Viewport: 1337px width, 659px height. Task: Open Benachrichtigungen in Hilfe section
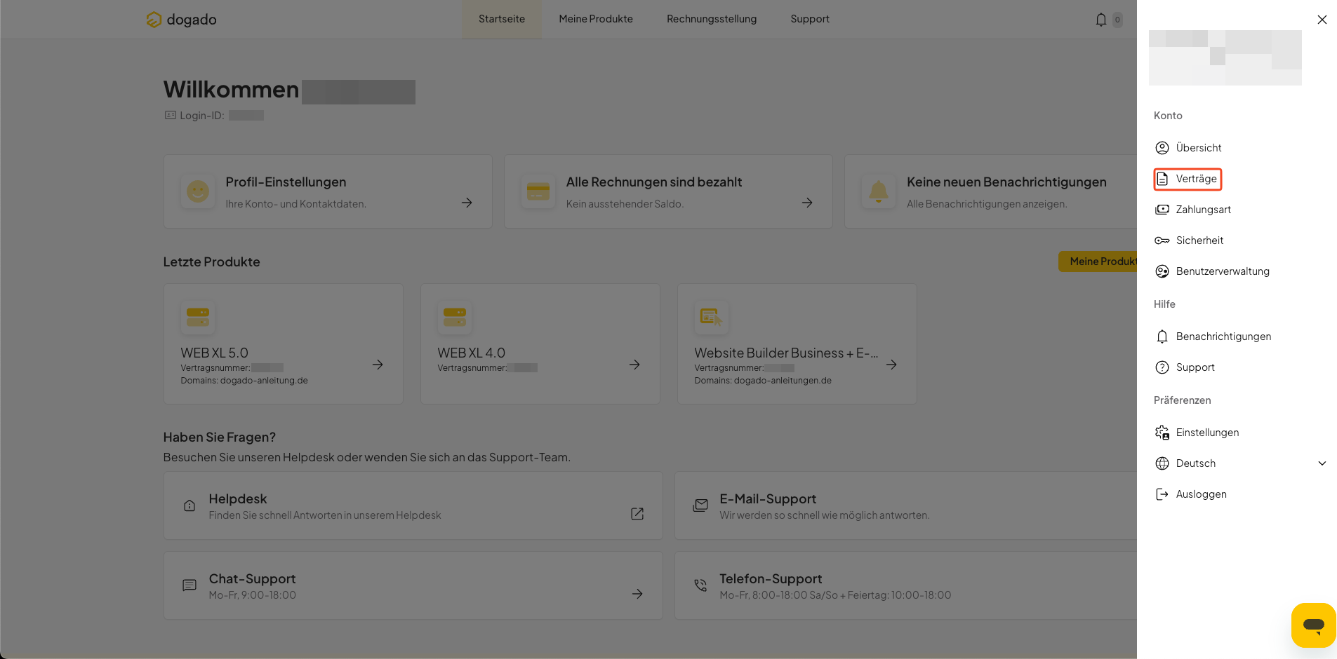(1223, 337)
